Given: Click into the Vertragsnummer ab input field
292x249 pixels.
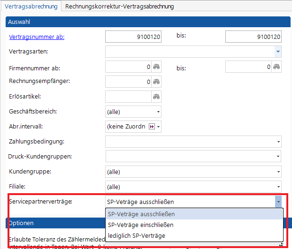Looking at the screenshot, I should [x=133, y=37].
